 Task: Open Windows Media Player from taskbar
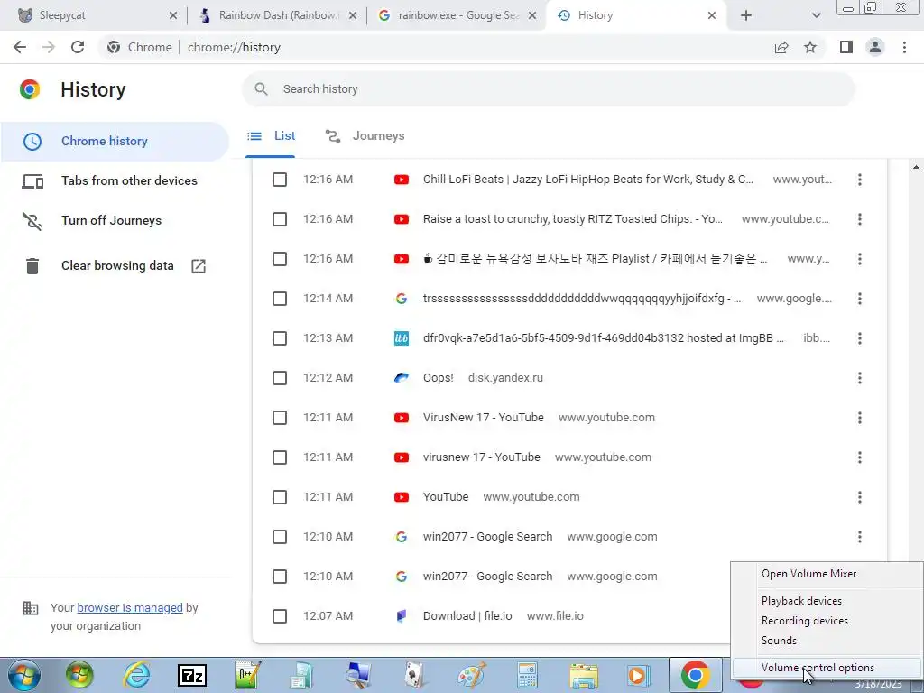point(639,675)
